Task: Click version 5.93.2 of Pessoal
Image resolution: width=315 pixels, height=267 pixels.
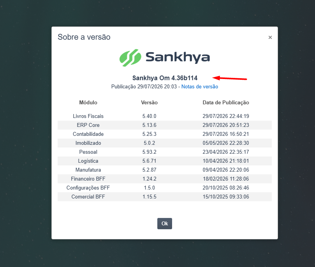Action: pyautogui.click(x=149, y=152)
